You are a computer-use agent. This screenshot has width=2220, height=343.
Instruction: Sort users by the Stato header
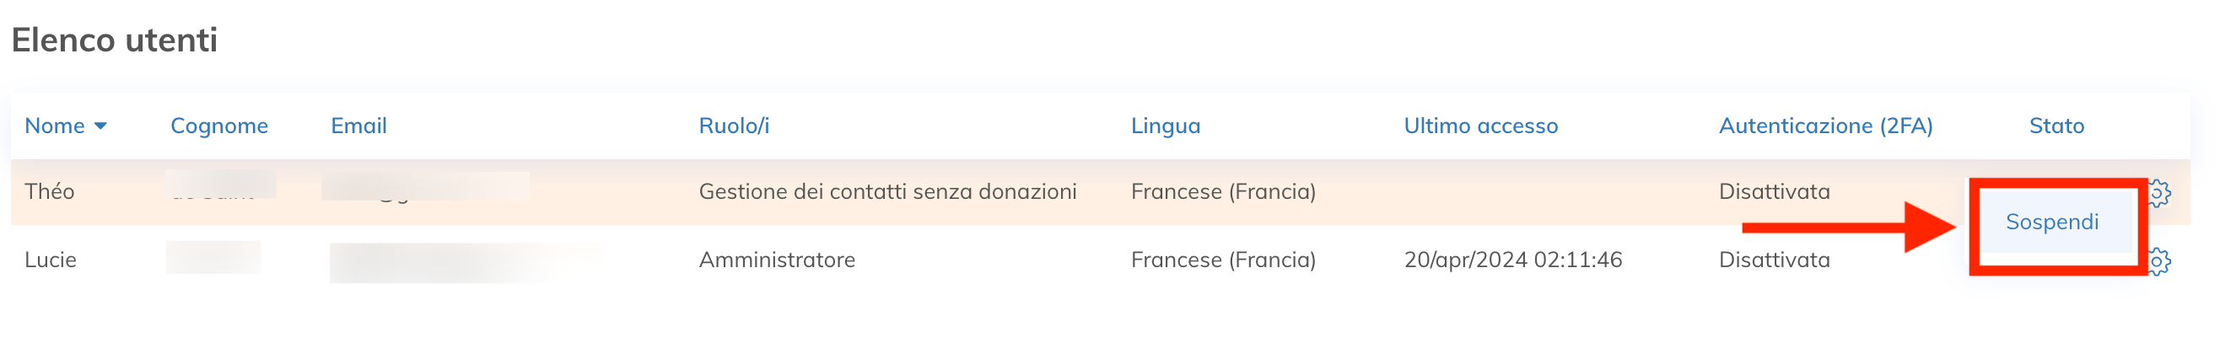(2056, 126)
